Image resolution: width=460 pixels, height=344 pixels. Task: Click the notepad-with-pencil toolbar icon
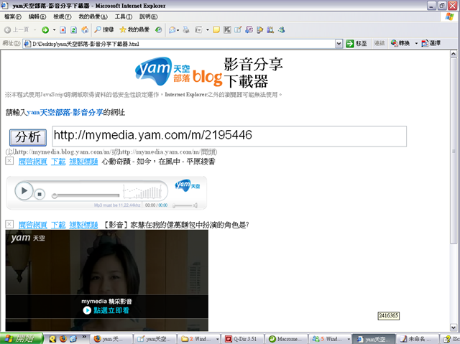click(x=238, y=30)
